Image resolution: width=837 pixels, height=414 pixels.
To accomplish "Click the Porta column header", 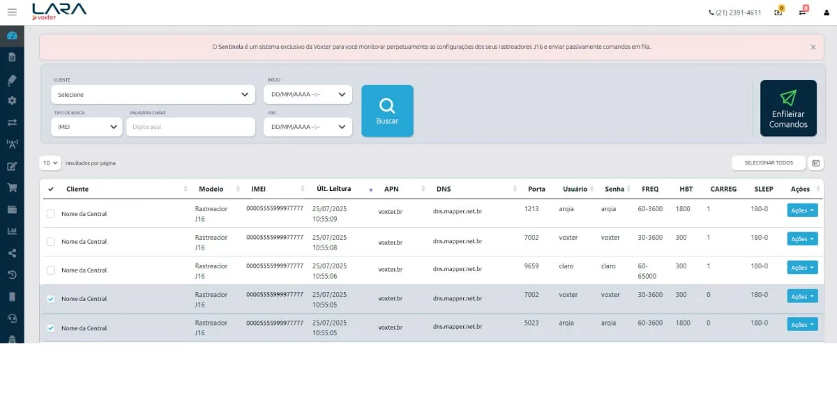I will (x=537, y=189).
